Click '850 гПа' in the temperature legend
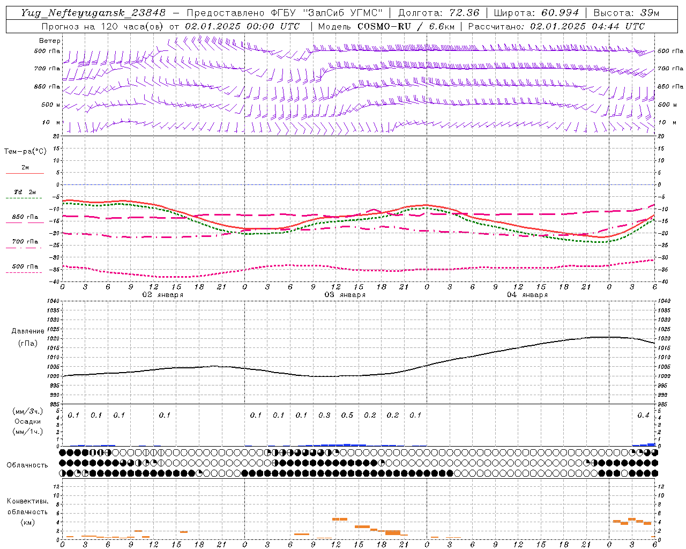The height and width of the screenshot is (549, 686). pos(25,217)
